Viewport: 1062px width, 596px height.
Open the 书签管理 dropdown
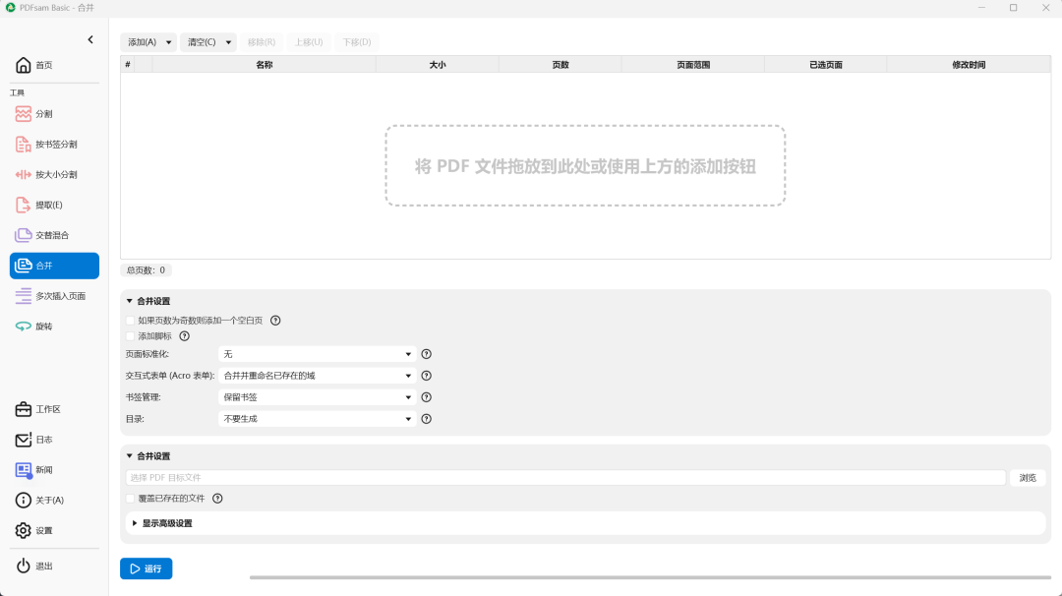coord(315,396)
